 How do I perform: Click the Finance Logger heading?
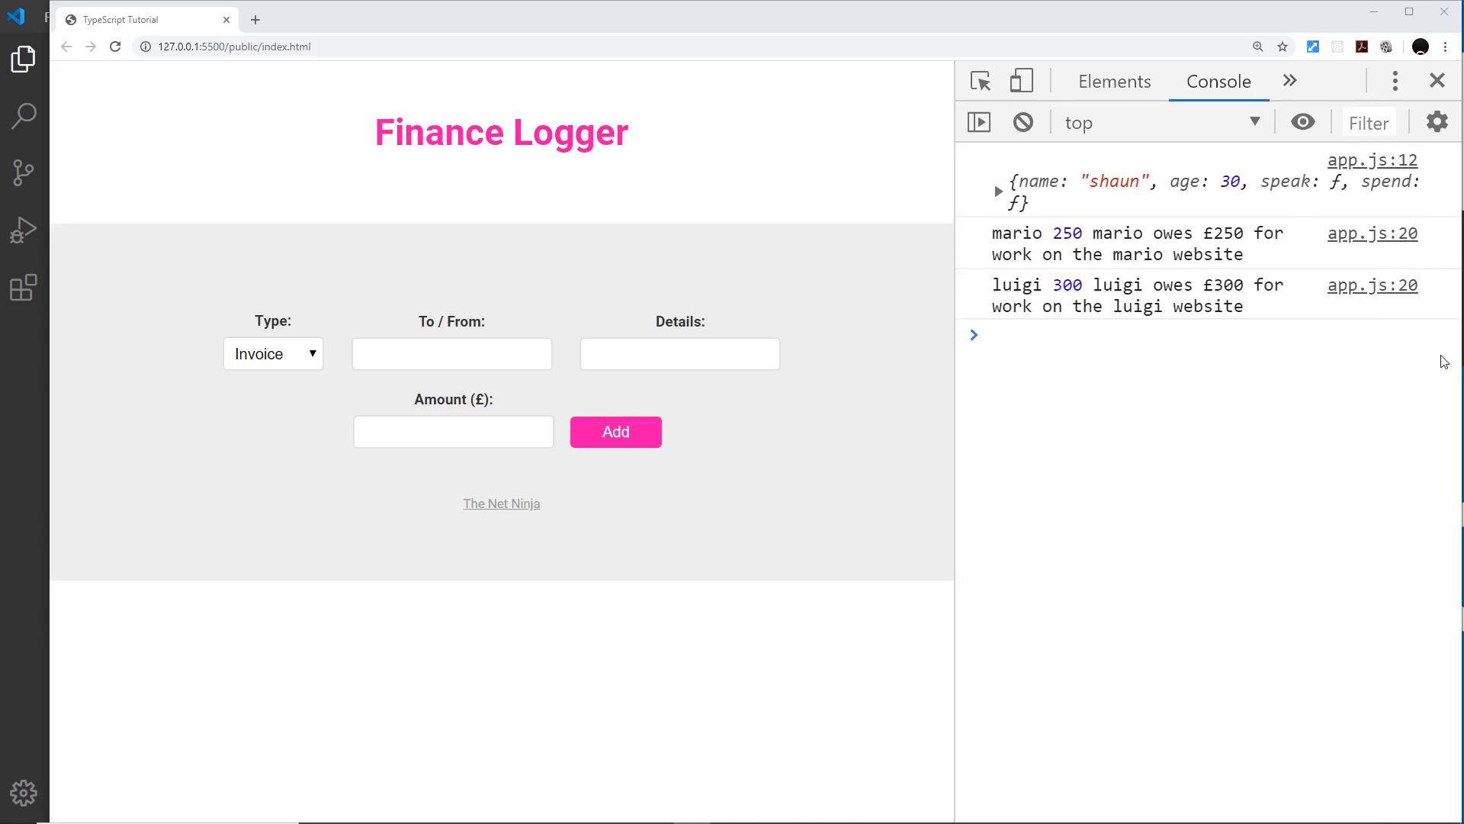[x=502, y=132]
